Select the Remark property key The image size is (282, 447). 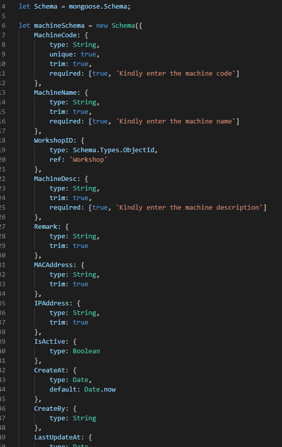pos(46,227)
